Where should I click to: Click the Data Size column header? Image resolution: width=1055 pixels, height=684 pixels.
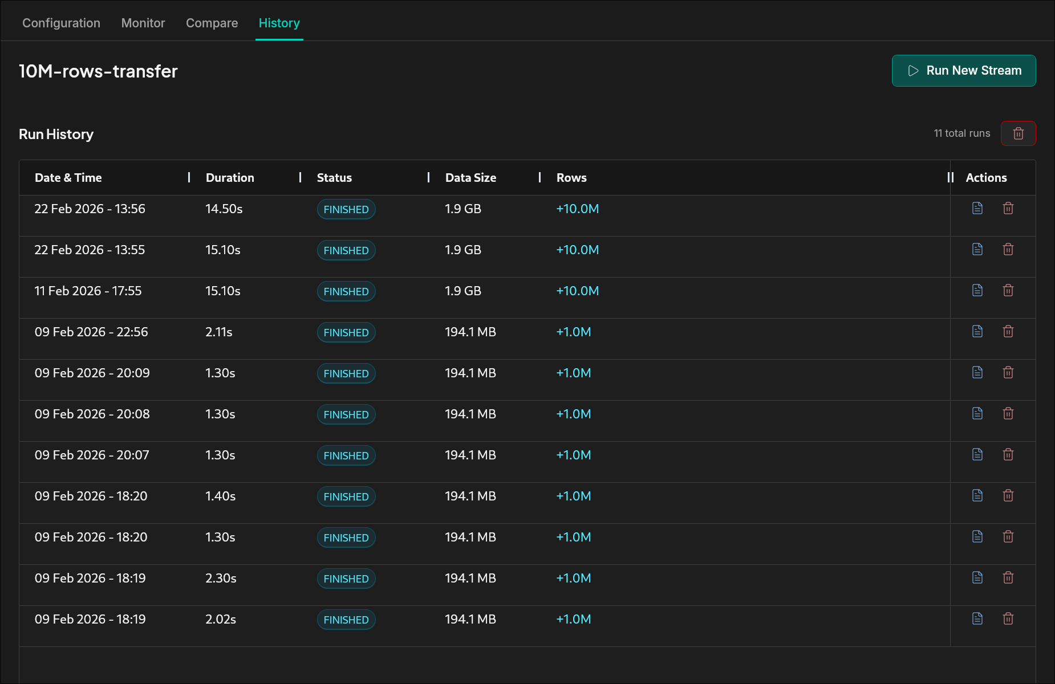(x=470, y=178)
